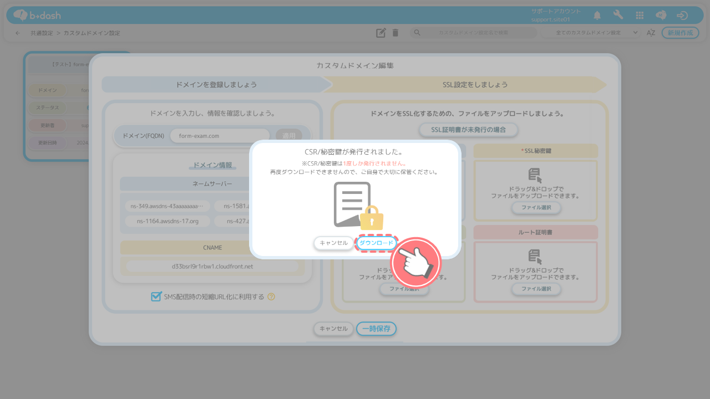Select cloudfront CNAME value text
Screen dimensions: 710x399
click(x=212, y=267)
